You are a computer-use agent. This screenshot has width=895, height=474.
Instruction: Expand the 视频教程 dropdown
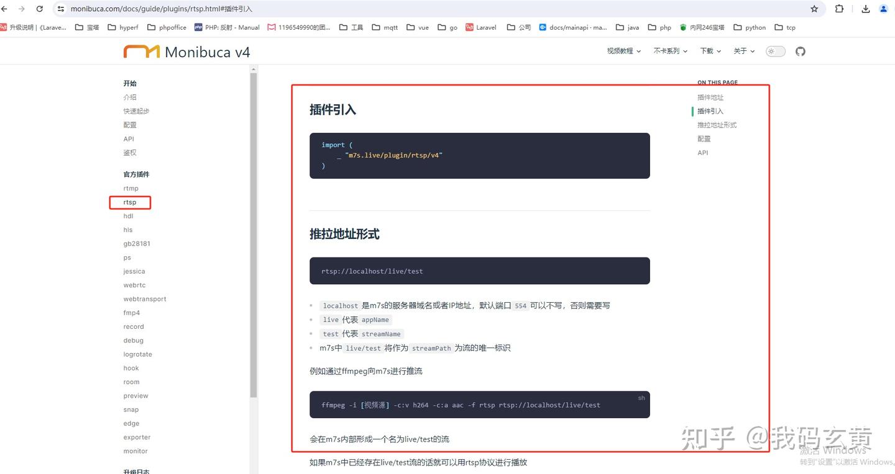[623, 51]
